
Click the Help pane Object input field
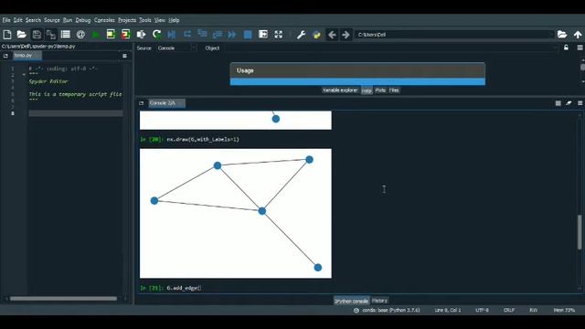(391, 48)
